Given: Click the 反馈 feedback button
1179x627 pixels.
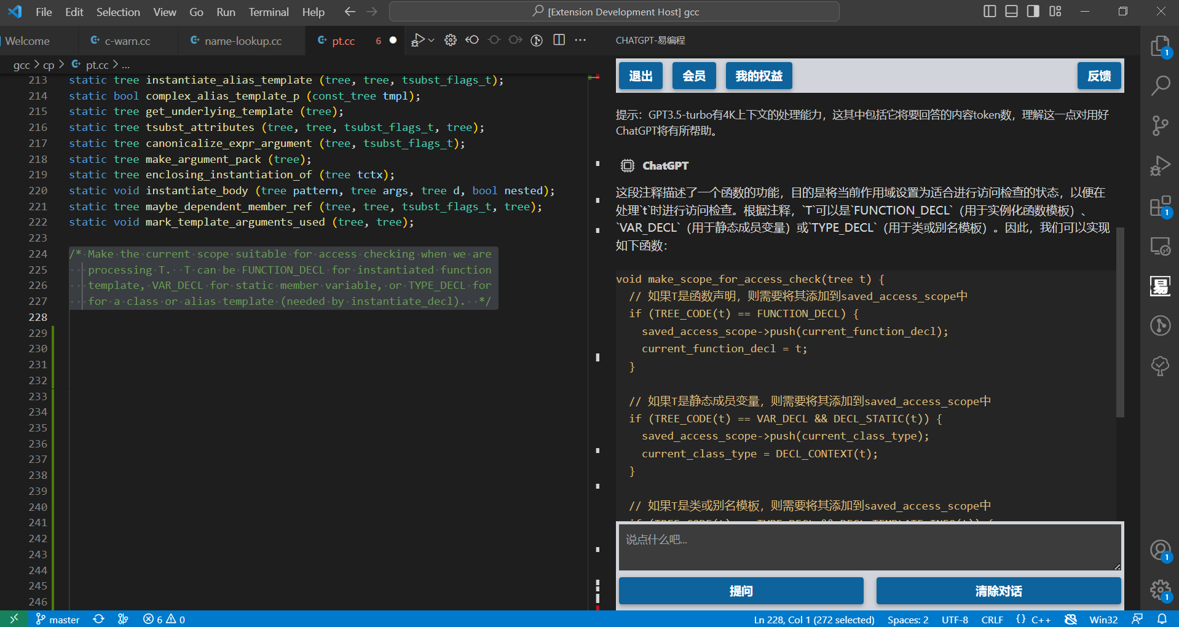Looking at the screenshot, I should (1099, 76).
